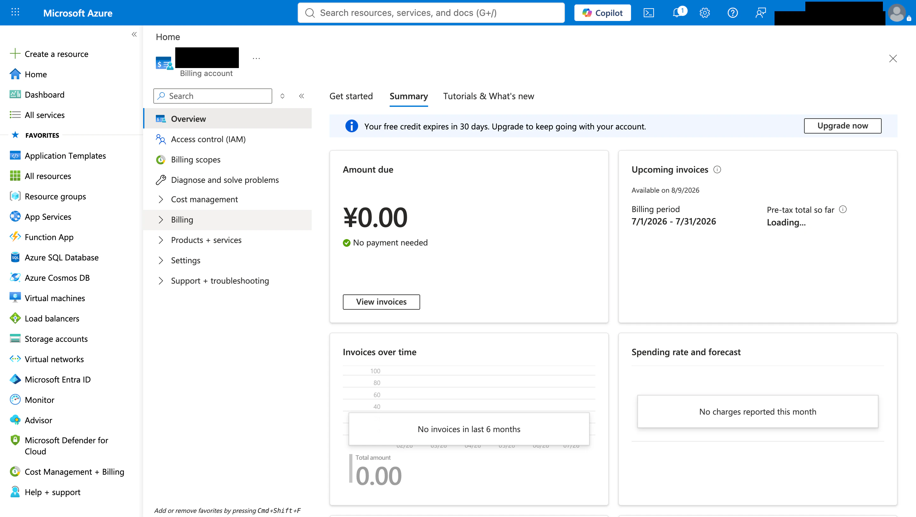Viewport: 916px width, 517px height.
Task: Click the Home breadcrumb link
Action: point(168,37)
